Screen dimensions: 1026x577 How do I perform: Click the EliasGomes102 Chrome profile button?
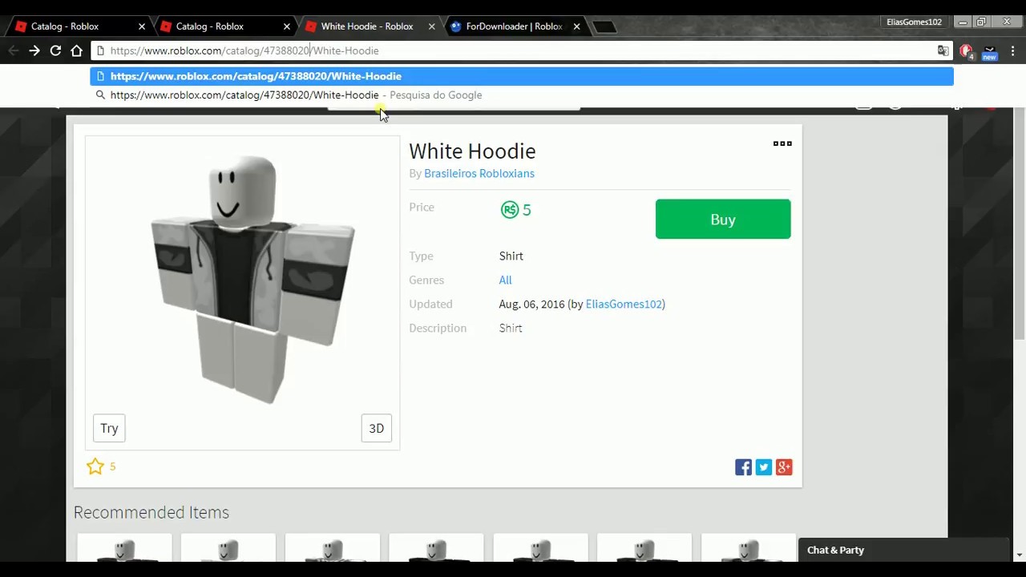tap(914, 22)
